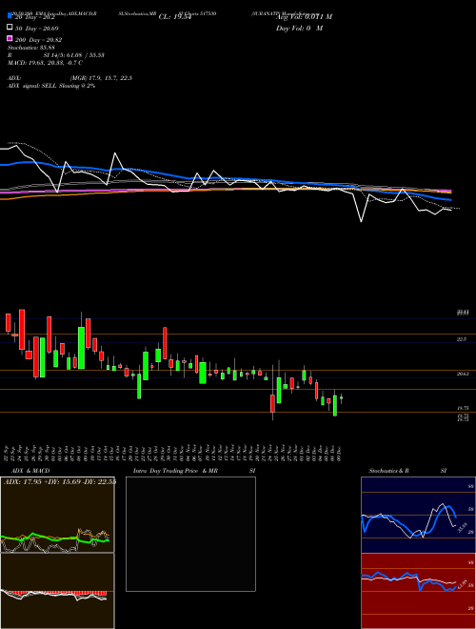476x629 pixels.
Task: Open the red RSI chart panel
Action: (x=418, y=591)
